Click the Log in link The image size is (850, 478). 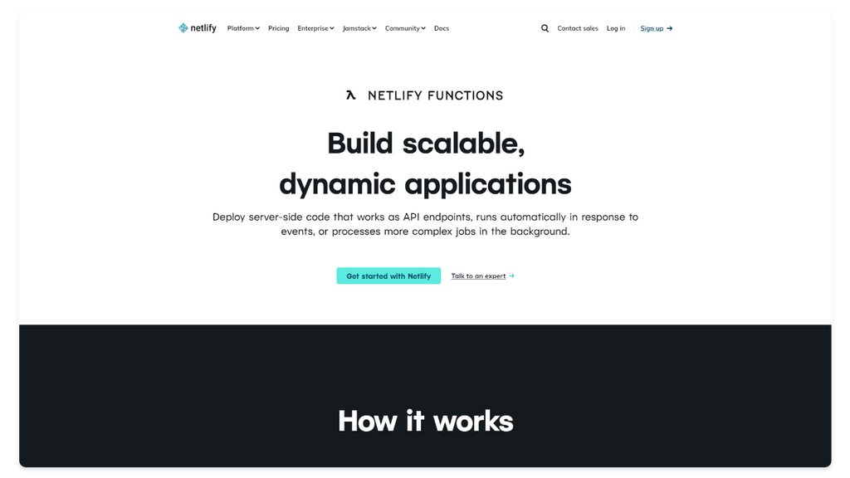pos(616,28)
